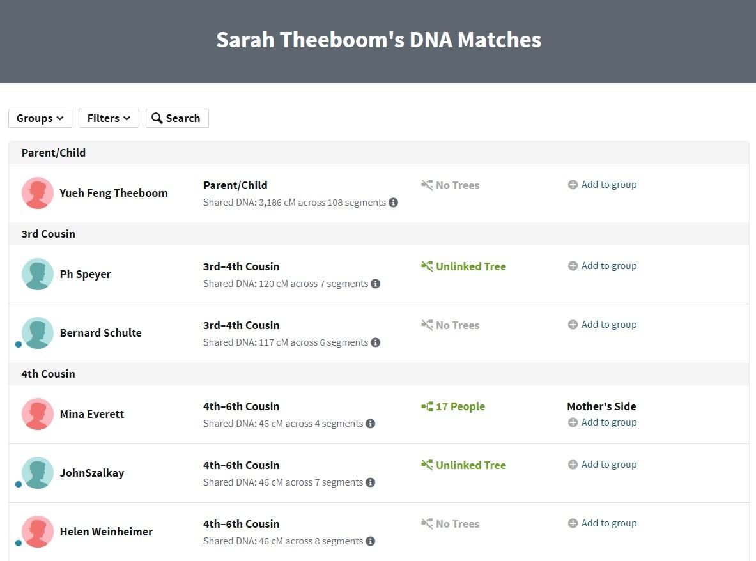Open info icon for Bernard Schulte's 117 cM
The height and width of the screenshot is (561, 756).
tap(376, 342)
